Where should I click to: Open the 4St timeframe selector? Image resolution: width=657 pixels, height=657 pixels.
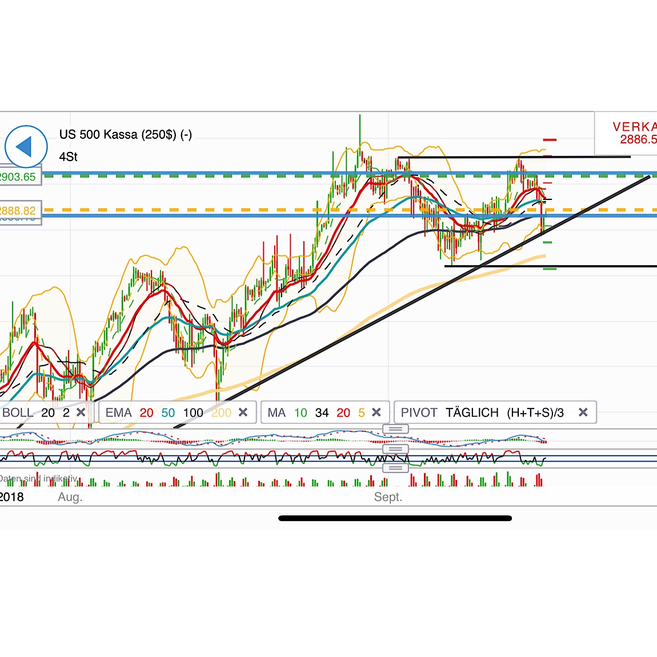(68, 157)
